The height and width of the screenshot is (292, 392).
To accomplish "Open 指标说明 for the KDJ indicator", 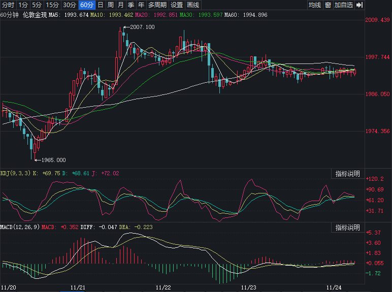I will (x=347, y=174).
